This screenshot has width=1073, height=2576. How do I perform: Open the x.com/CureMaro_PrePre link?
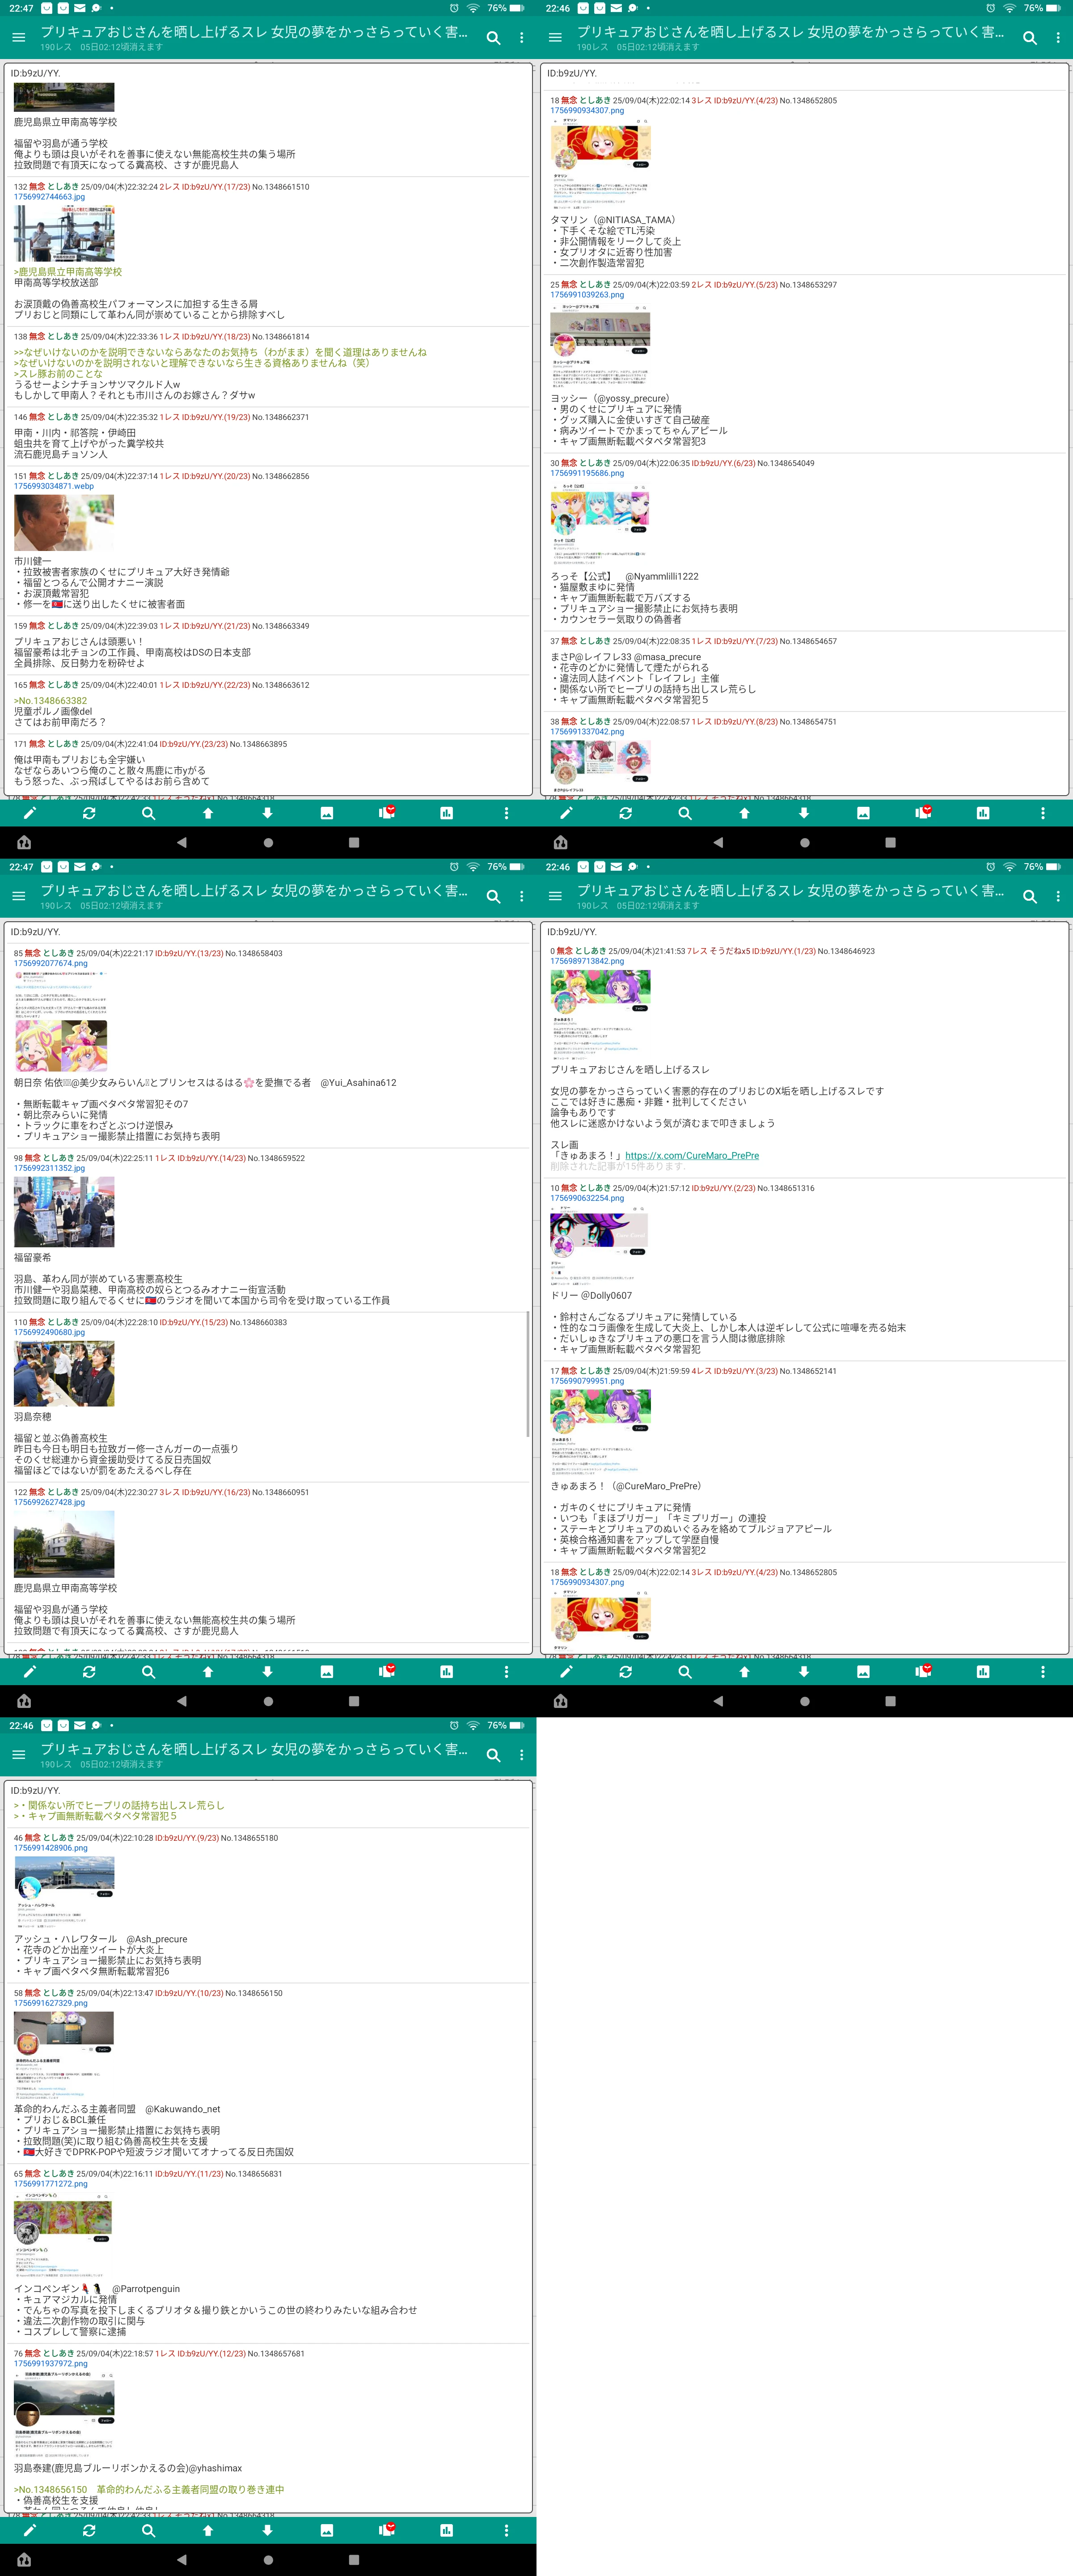tap(692, 1155)
